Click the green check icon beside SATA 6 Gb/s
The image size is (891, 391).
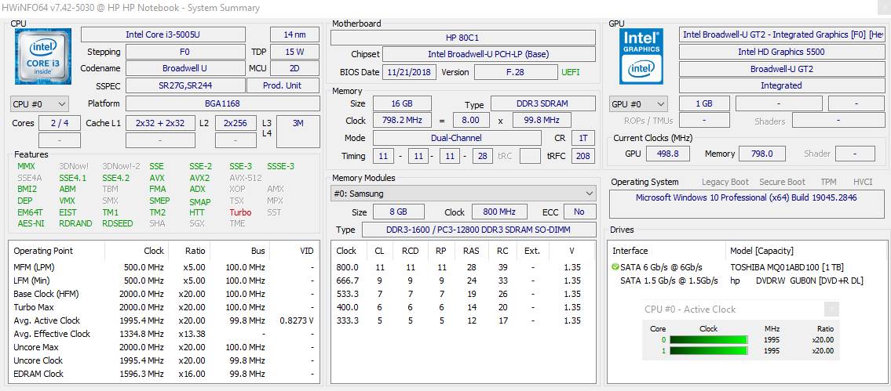[615, 267]
